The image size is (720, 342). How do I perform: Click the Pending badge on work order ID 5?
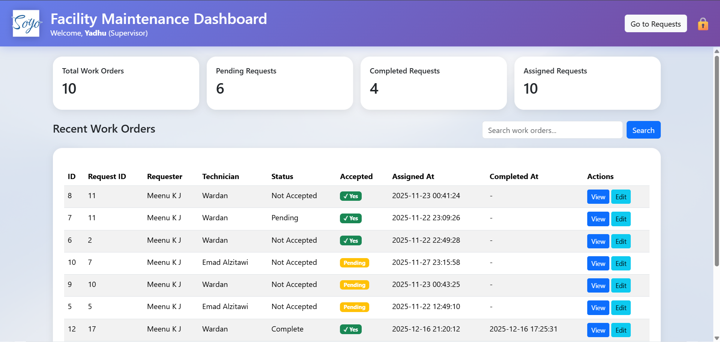point(354,307)
